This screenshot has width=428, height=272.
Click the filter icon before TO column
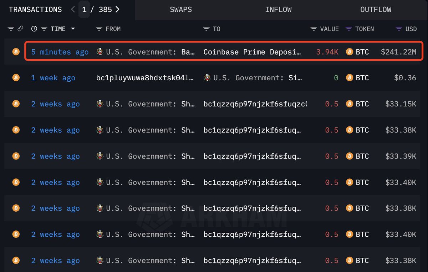tap(206, 29)
